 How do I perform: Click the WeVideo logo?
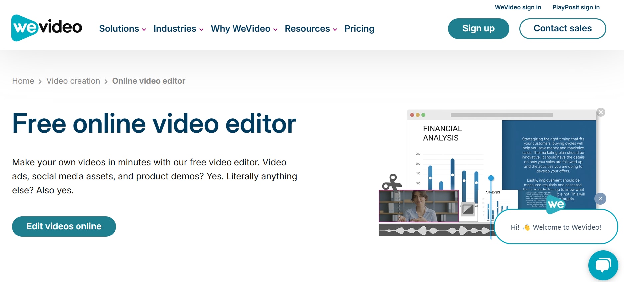pos(47,28)
